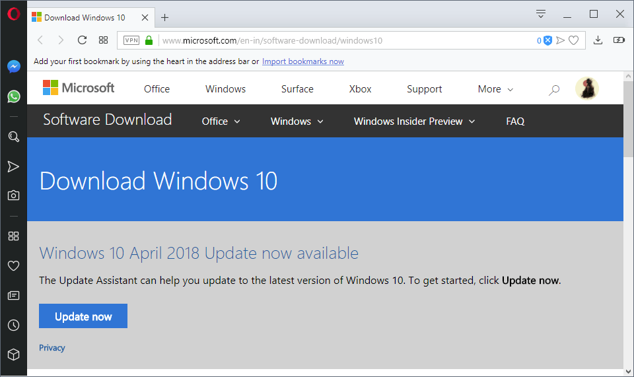Open the Surface navigation item

coord(297,89)
